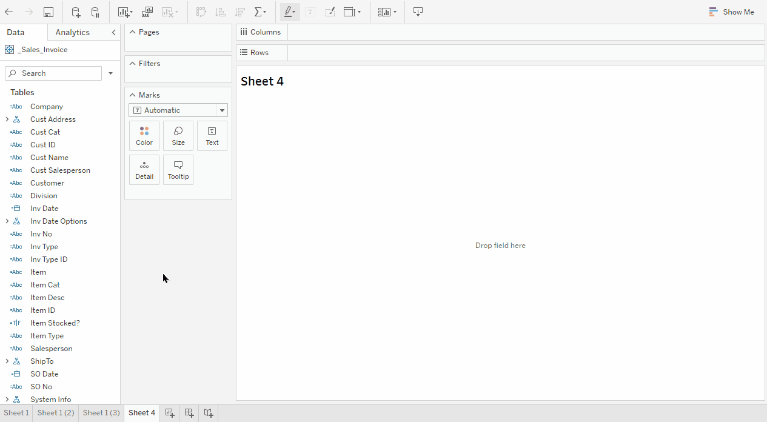Open the Totals sigma menu
Screen dimensions: 767x422
pos(260,12)
